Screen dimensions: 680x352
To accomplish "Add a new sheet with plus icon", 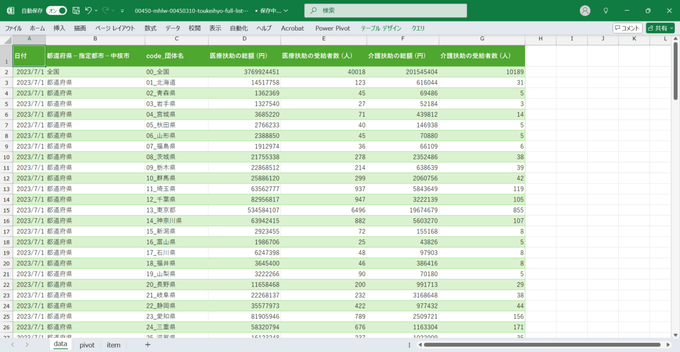I will click(147, 345).
